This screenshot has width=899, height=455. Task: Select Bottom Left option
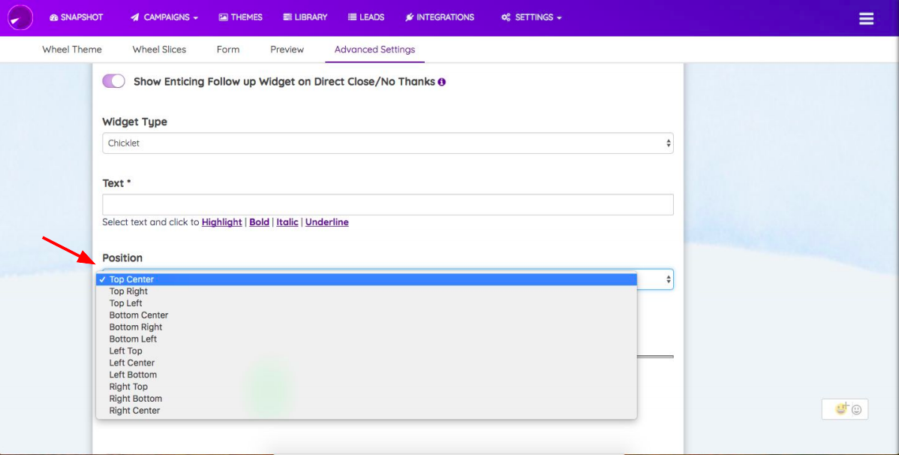point(367,339)
